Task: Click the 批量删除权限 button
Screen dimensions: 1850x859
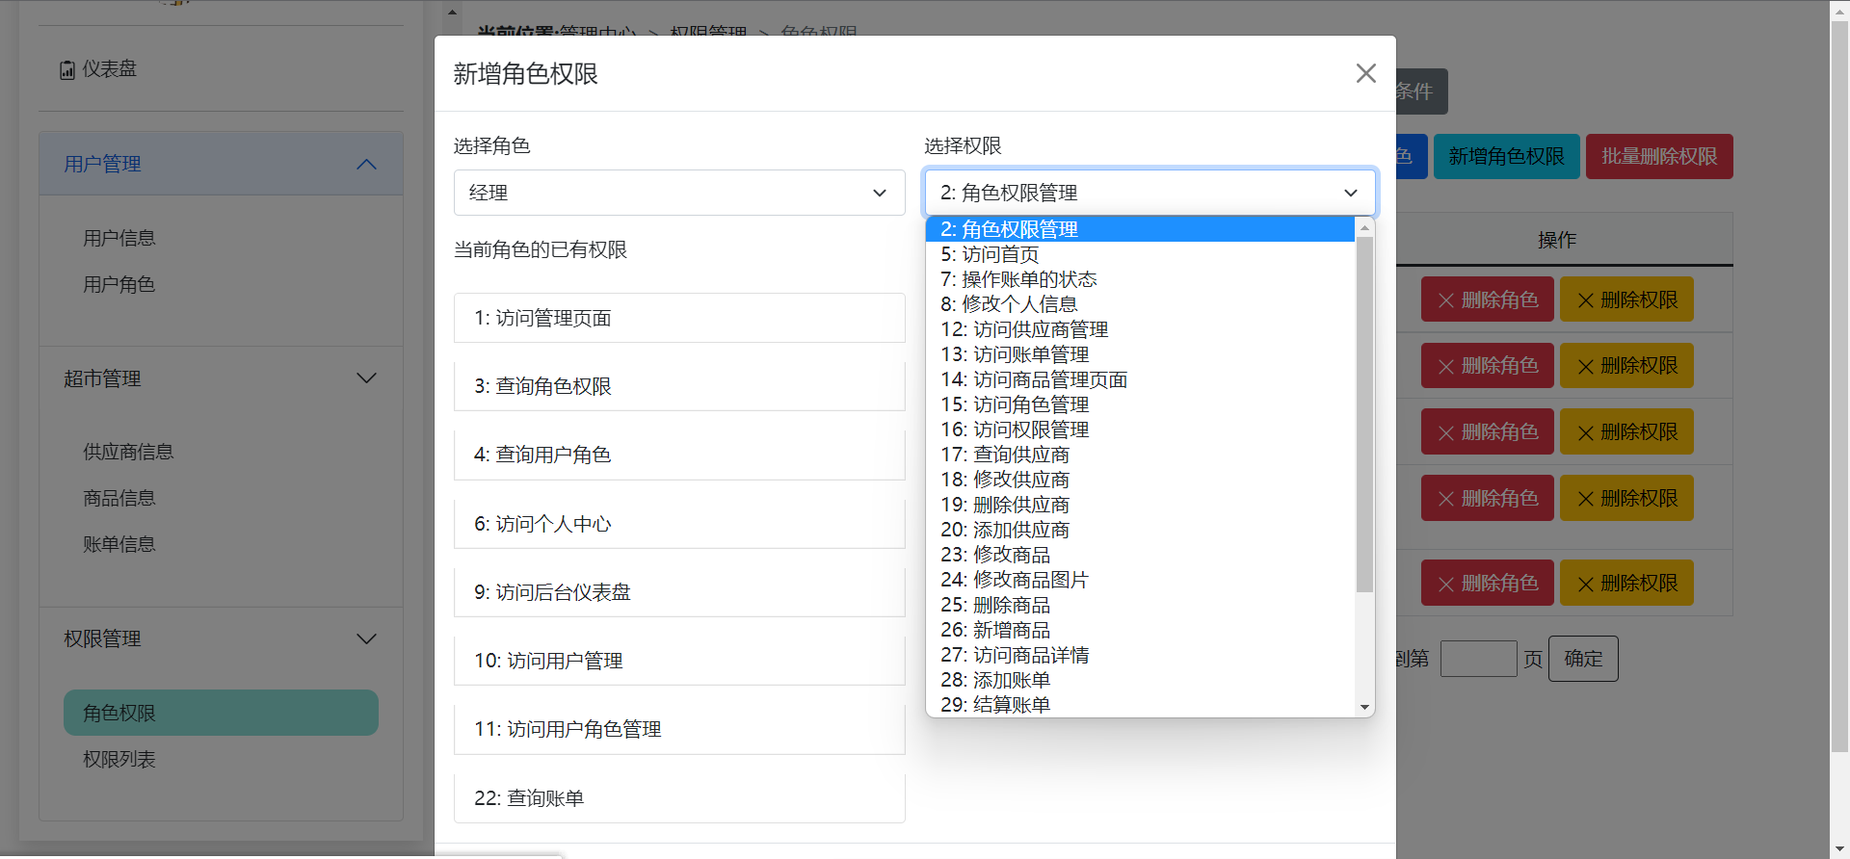Action: [x=1659, y=156]
